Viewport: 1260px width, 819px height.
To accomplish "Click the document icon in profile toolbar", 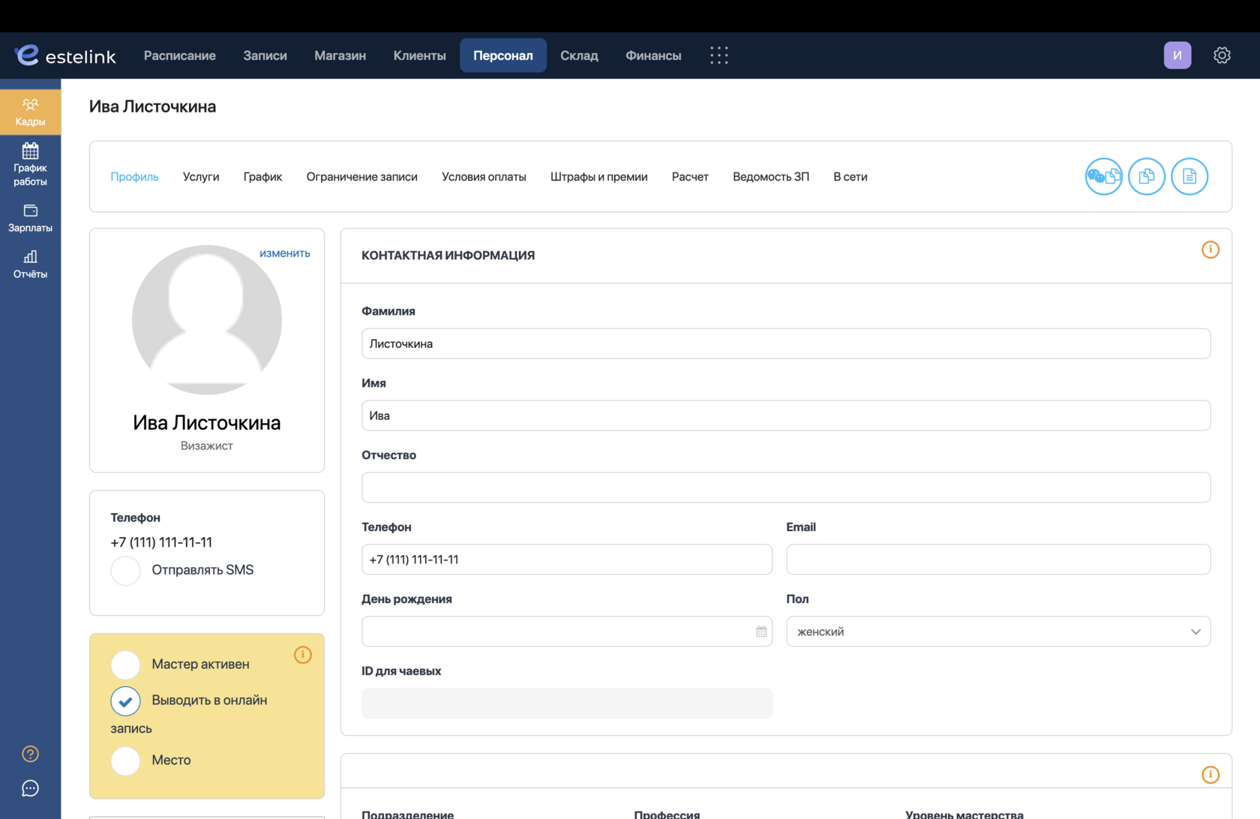I will tap(1189, 176).
